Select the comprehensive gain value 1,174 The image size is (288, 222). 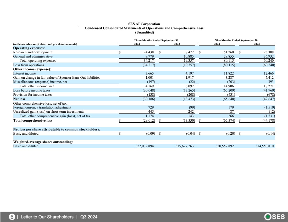149,116
